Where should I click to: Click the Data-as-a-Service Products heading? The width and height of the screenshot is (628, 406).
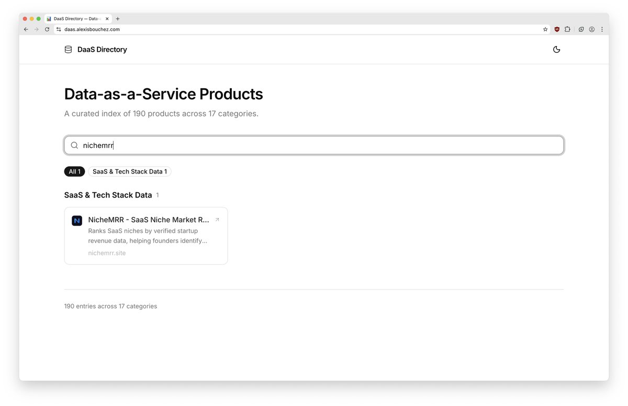[163, 94]
